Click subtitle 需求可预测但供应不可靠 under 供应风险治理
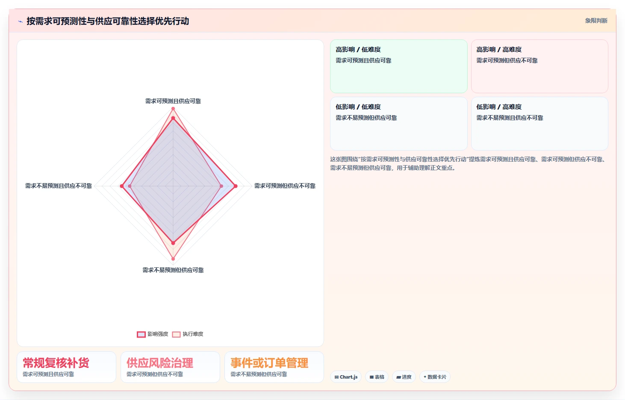 (x=155, y=374)
